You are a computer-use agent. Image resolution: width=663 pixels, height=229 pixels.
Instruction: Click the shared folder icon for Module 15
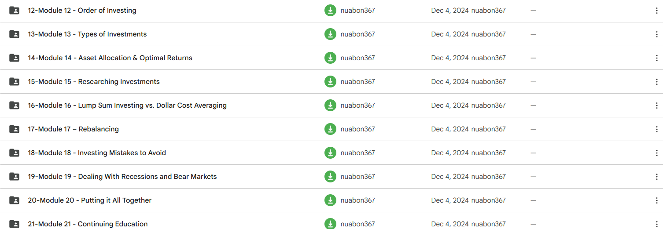(x=14, y=82)
